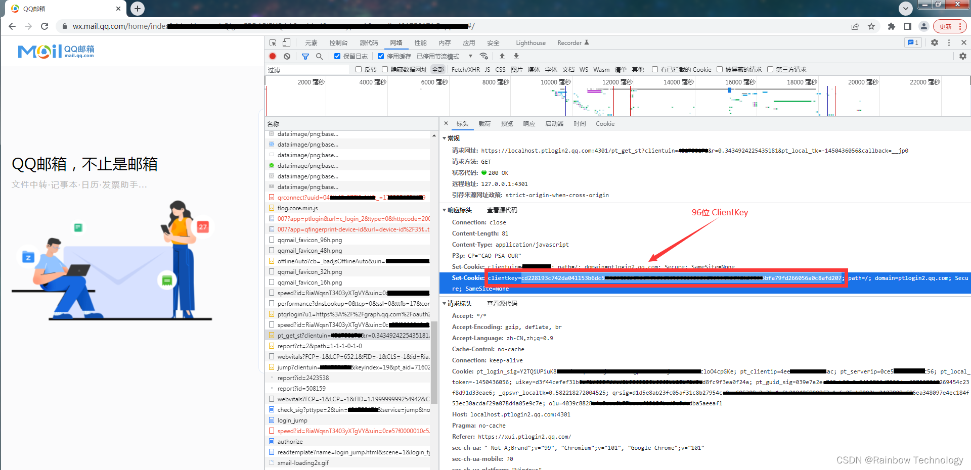Screen dimensions: 971x470
Task: View source of request headers
Action: click(x=502, y=303)
